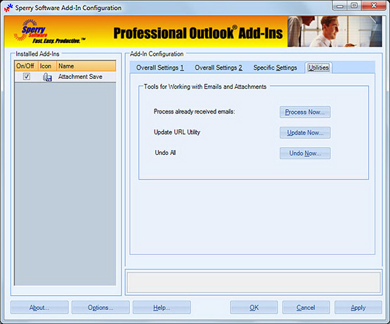This screenshot has height=324, width=390.
Task: Open the Help button
Action: (x=162, y=308)
